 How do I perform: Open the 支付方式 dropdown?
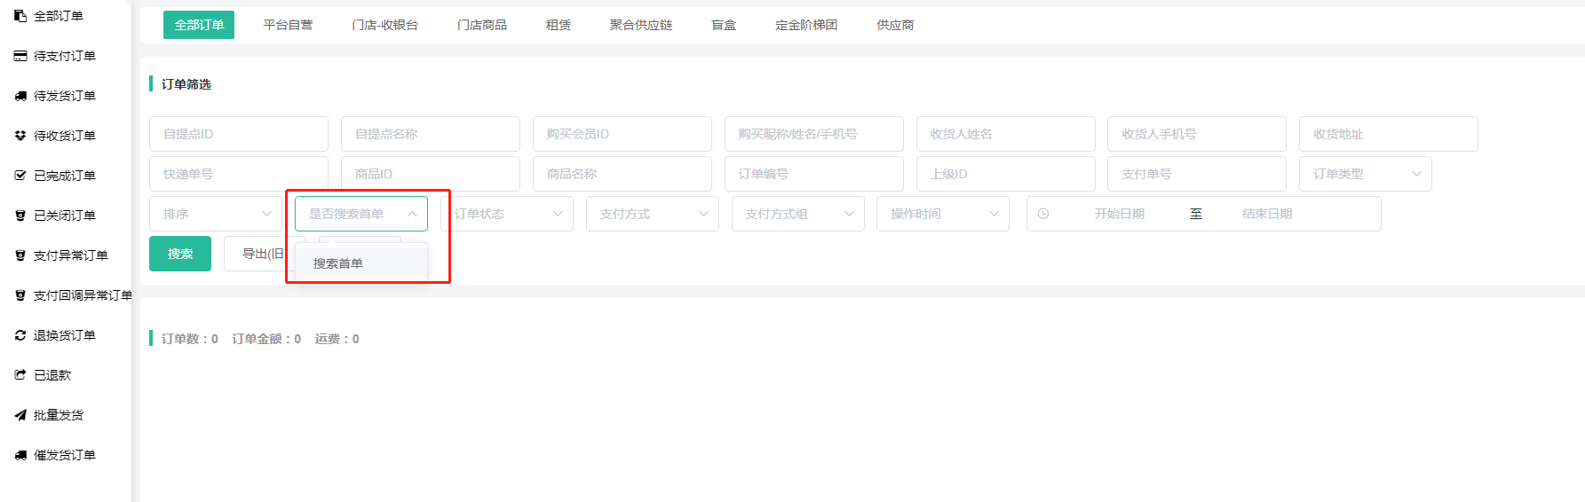653,214
